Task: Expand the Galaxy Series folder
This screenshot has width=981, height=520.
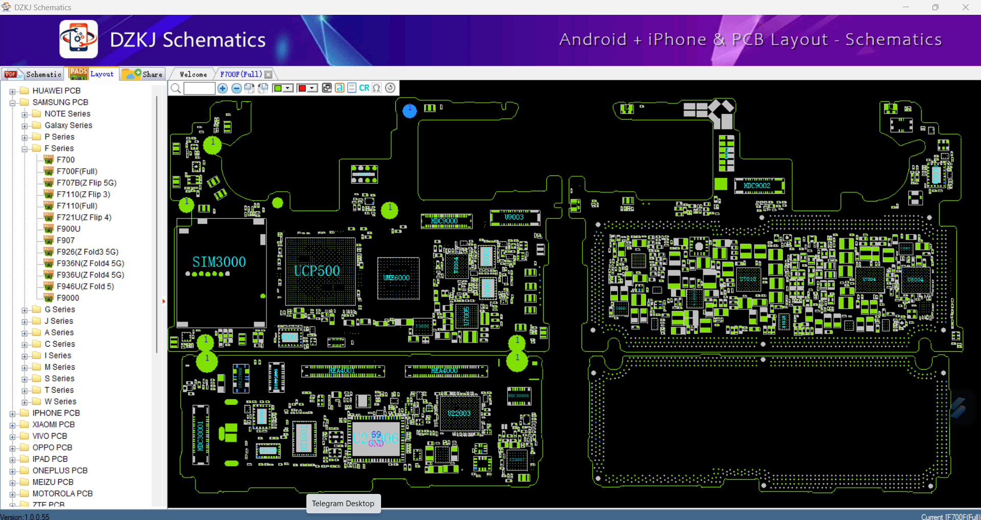Action: tap(25, 126)
